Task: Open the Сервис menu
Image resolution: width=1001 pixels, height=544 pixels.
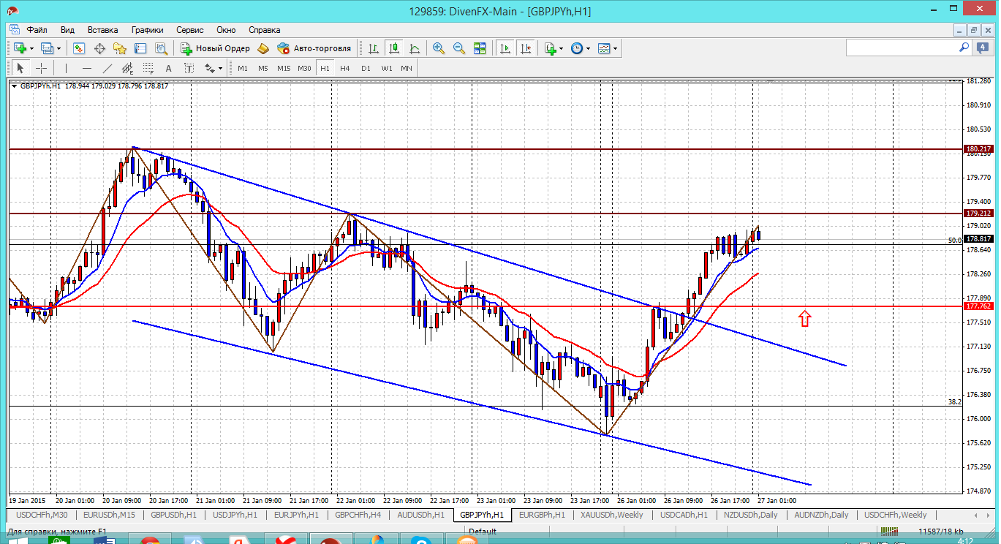Action: [190, 30]
